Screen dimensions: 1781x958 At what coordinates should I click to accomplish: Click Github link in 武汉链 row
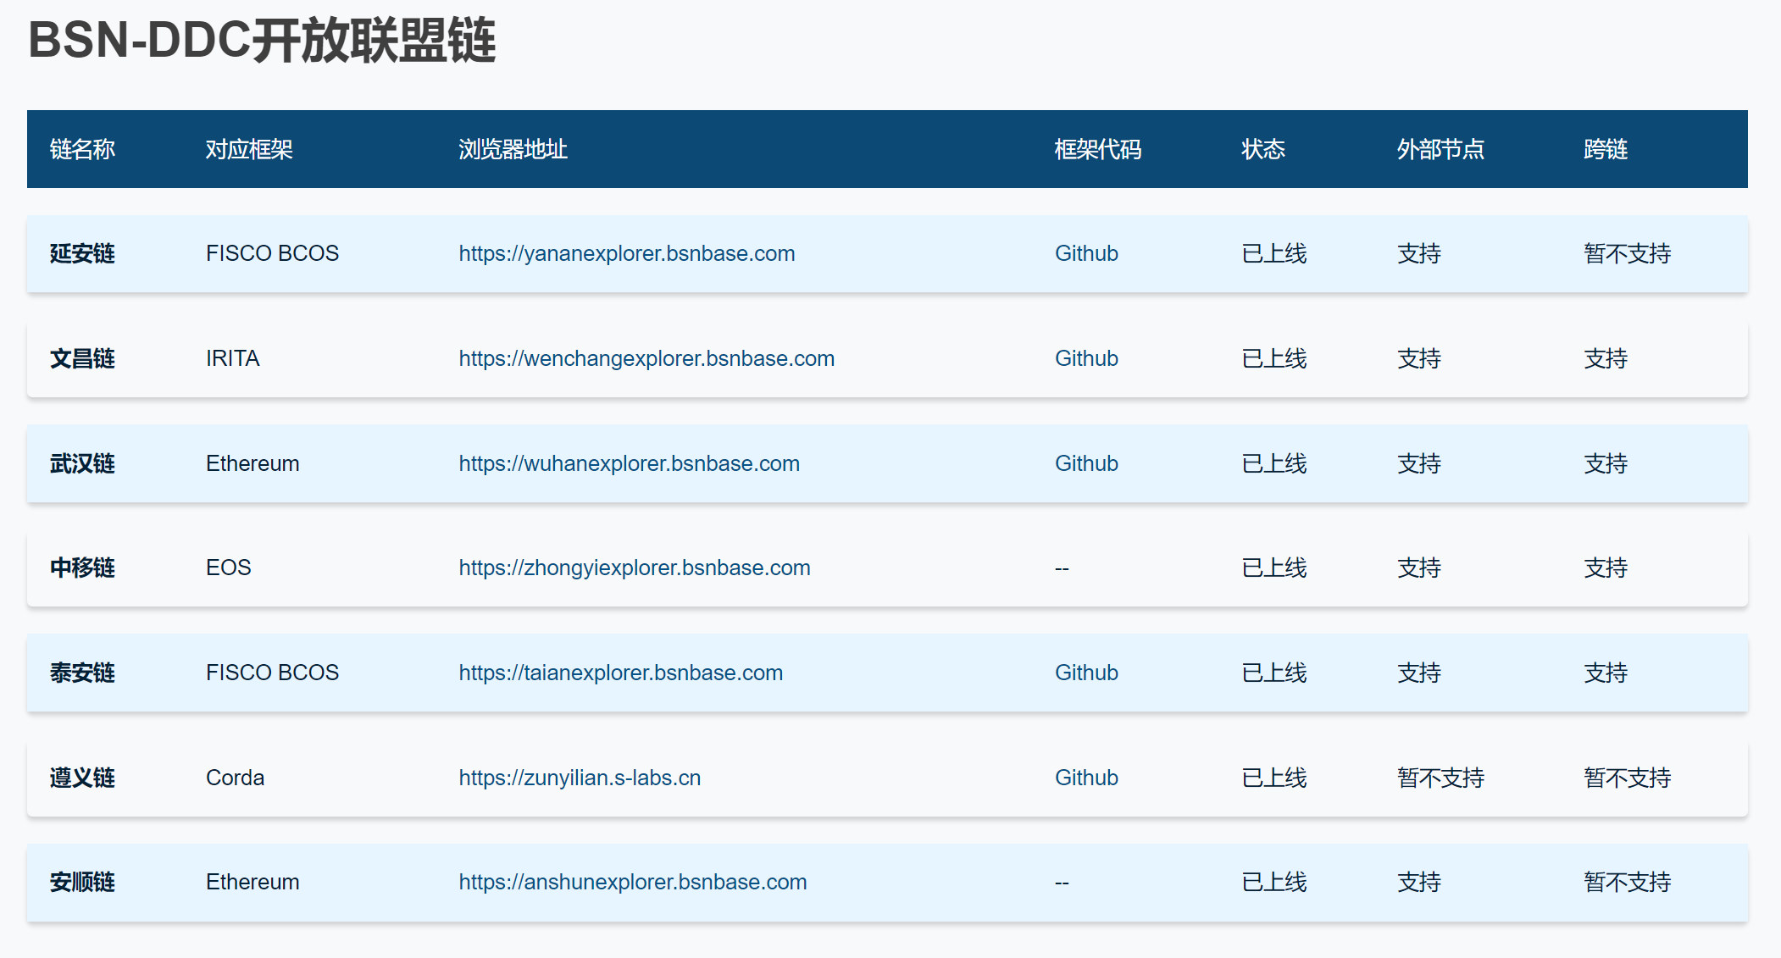click(x=1085, y=463)
